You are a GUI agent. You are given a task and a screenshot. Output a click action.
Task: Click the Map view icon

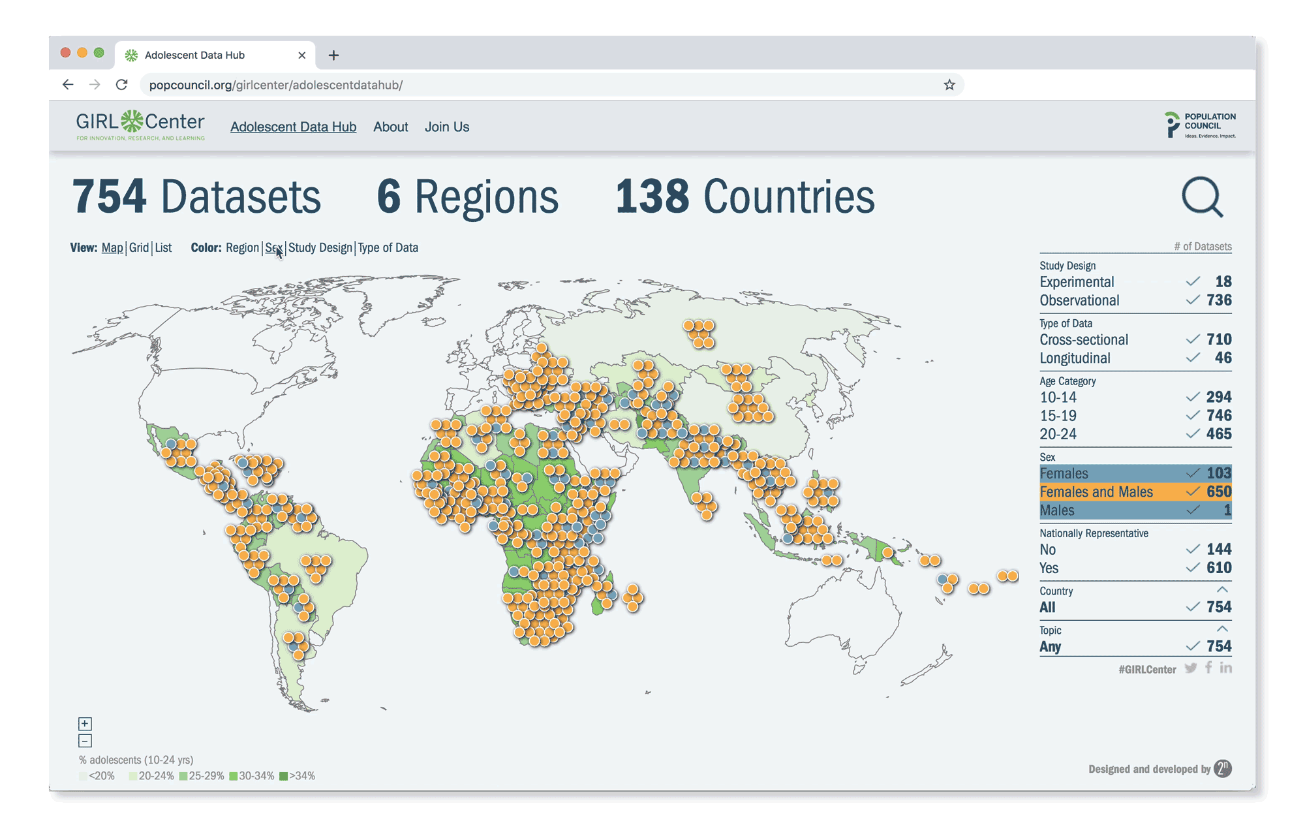(112, 249)
